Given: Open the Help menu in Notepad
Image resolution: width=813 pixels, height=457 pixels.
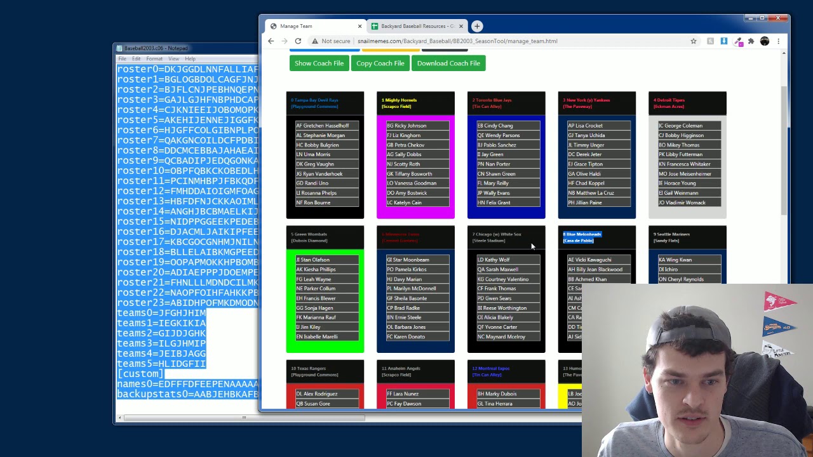Looking at the screenshot, I should [x=190, y=59].
